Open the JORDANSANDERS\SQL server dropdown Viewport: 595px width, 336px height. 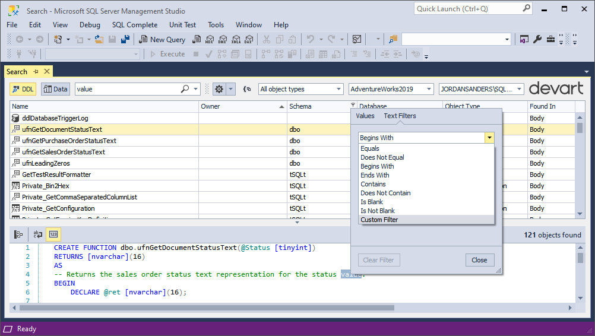[481, 89]
